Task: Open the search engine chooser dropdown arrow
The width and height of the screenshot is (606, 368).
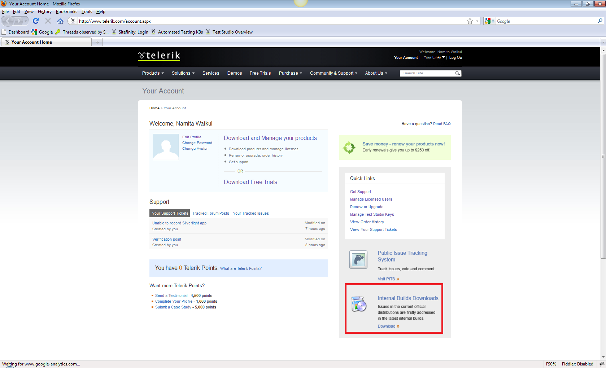Action: pos(493,21)
